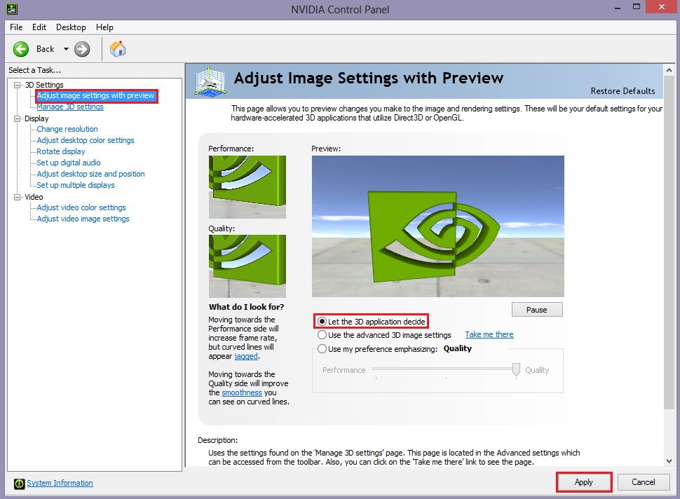Viewport: 680px width, 499px height.
Task: Click the NVIDIA Control Panel title bar icon
Action: [x=13, y=9]
